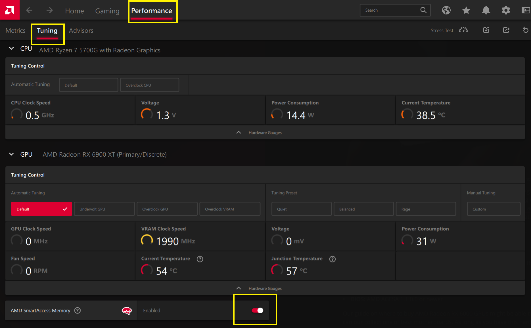Click the SmartAccess Memory brain icon
531x328 pixels.
[127, 311]
